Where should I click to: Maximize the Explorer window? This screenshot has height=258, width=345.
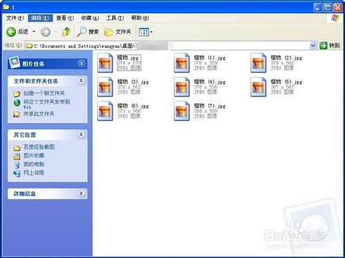(328, 8)
